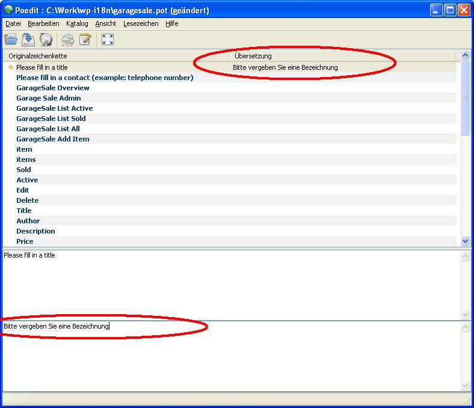
Task: Click the source text pane with 'Please fill in a title'
Action: [x=232, y=285]
